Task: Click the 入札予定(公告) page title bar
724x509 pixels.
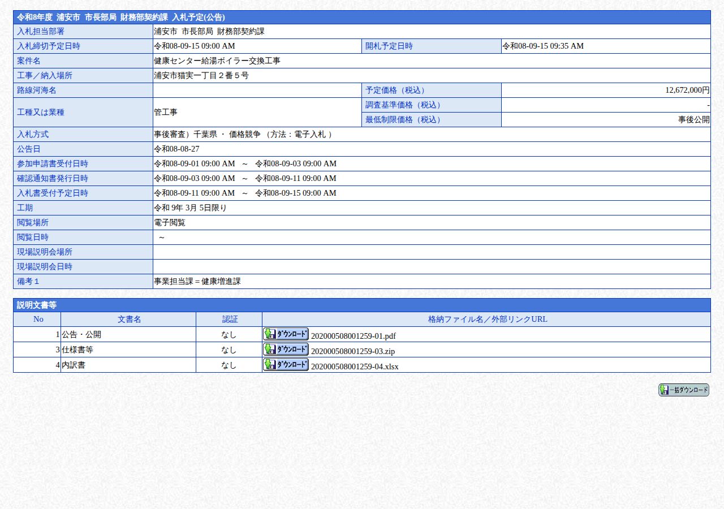Action: (x=362, y=17)
